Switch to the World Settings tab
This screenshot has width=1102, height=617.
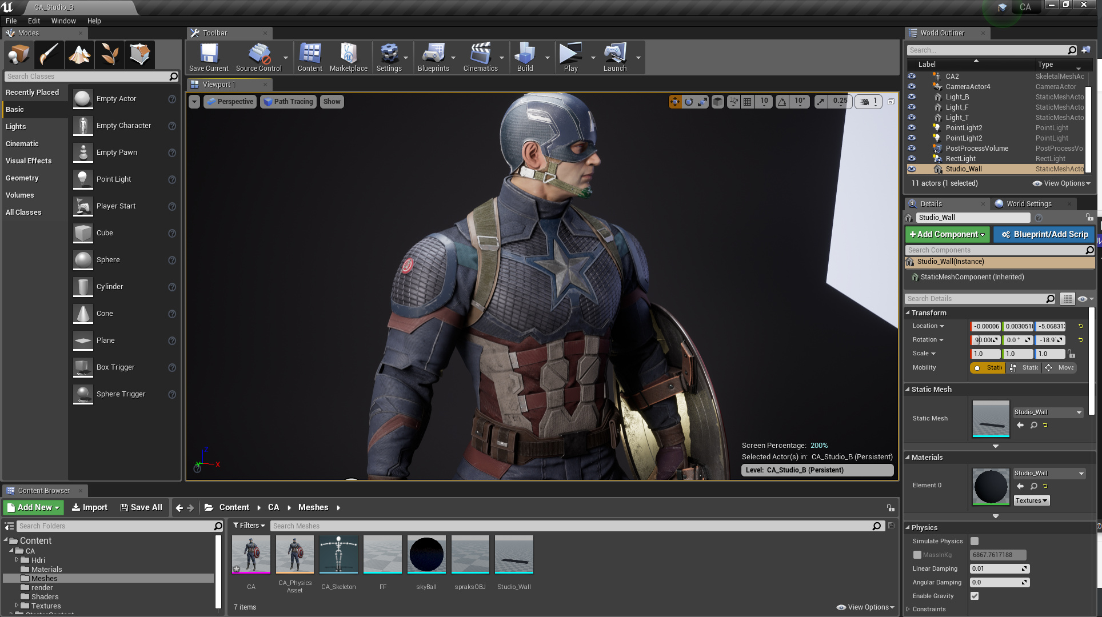pos(1029,203)
